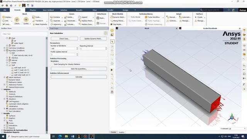247x139 pixels.
Task: Enable Turbo Models checkbox
Action: [129, 17]
